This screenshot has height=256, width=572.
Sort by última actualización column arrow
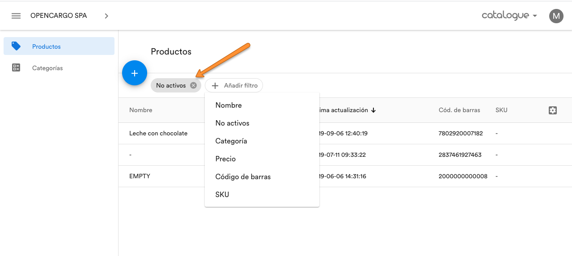[373, 110]
